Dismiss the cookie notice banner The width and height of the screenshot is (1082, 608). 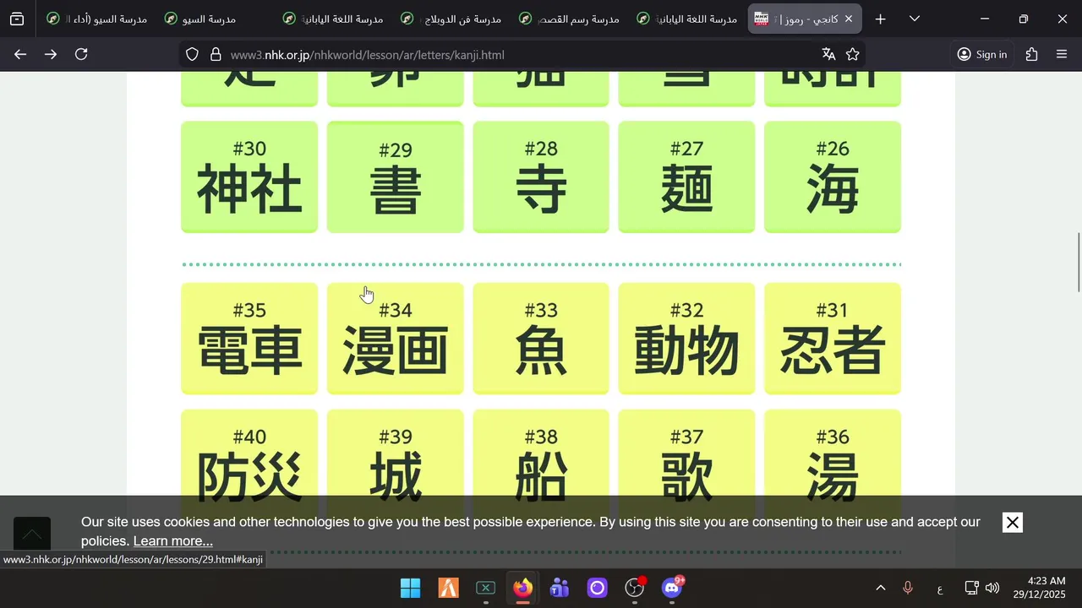pyautogui.click(x=1013, y=523)
